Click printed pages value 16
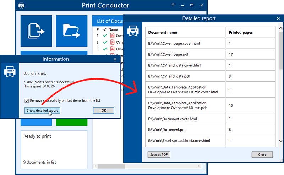Image resolution: width=284 pixels, height=175 pixels. (x=231, y=105)
